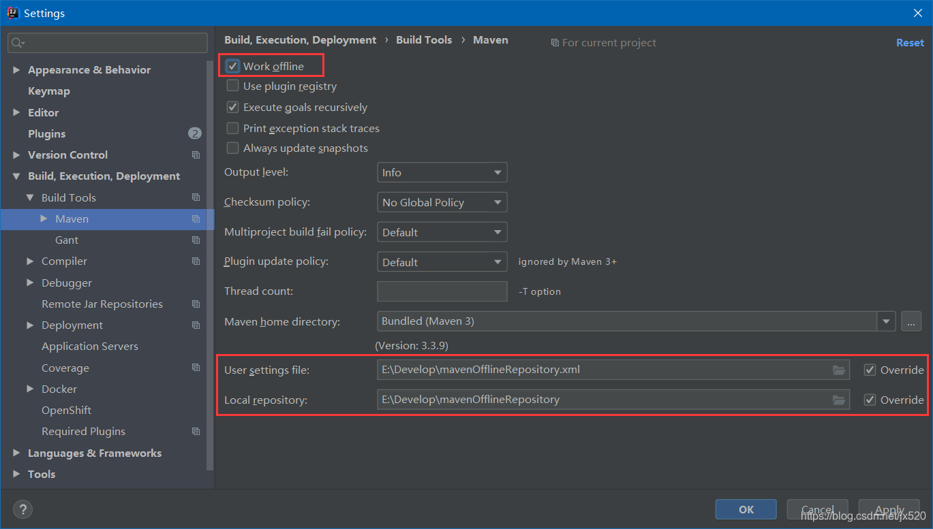Click the Plugins update count badge

[x=195, y=133]
